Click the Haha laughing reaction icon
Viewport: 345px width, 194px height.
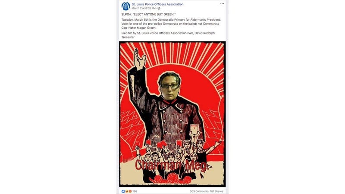click(127, 191)
